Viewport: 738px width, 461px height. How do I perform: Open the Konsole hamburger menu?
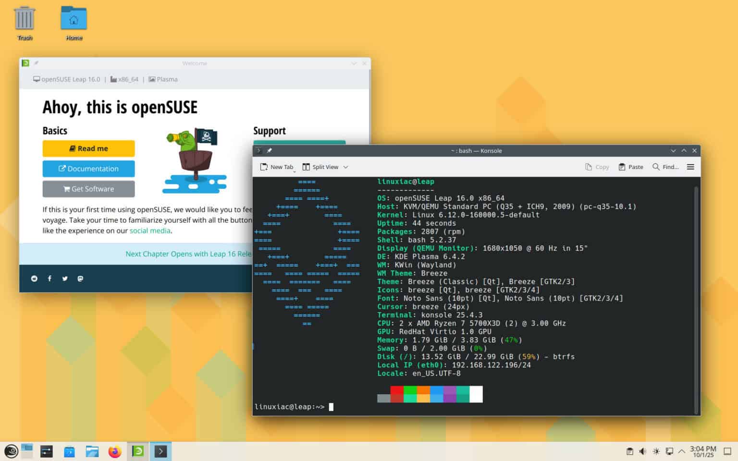(x=690, y=167)
